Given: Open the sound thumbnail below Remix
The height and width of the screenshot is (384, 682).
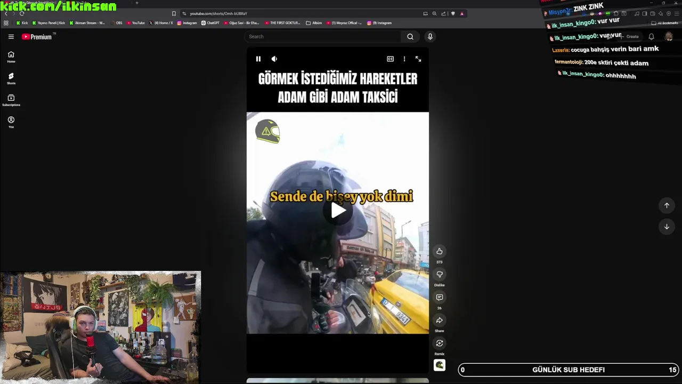Looking at the screenshot, I should tap(440, 365).
